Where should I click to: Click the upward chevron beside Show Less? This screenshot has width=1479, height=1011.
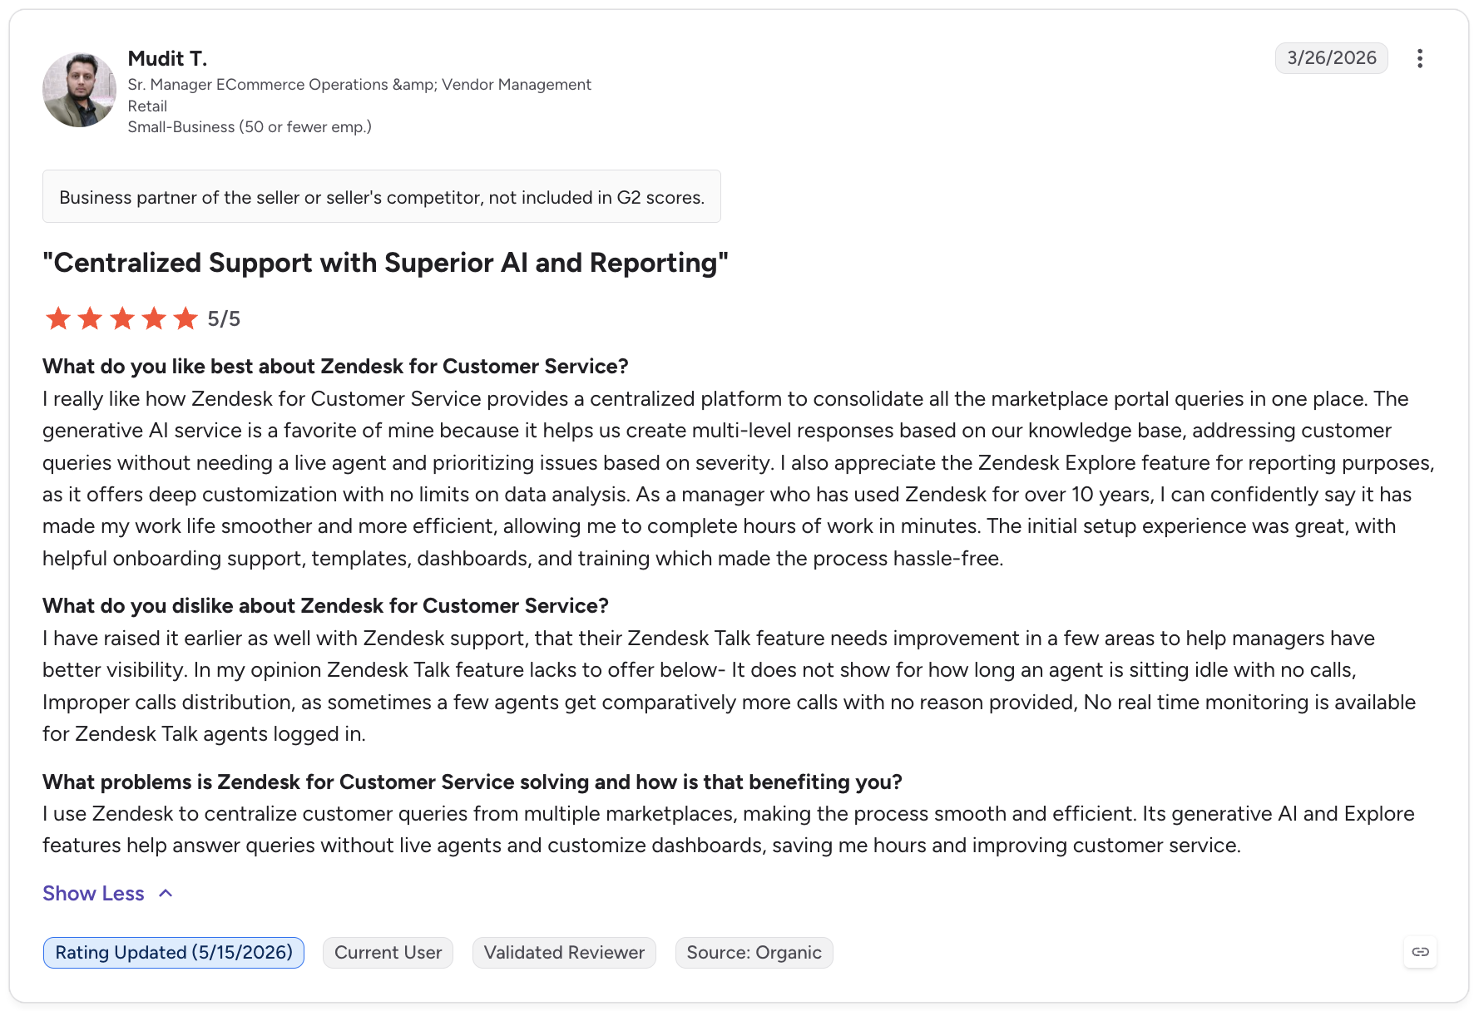(166, 893)
